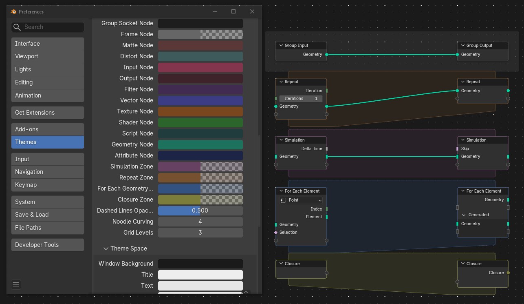Open the hamburger menu in Preferences
The height and width of the screenshot is (304, 524).
(x=16, y=285)
